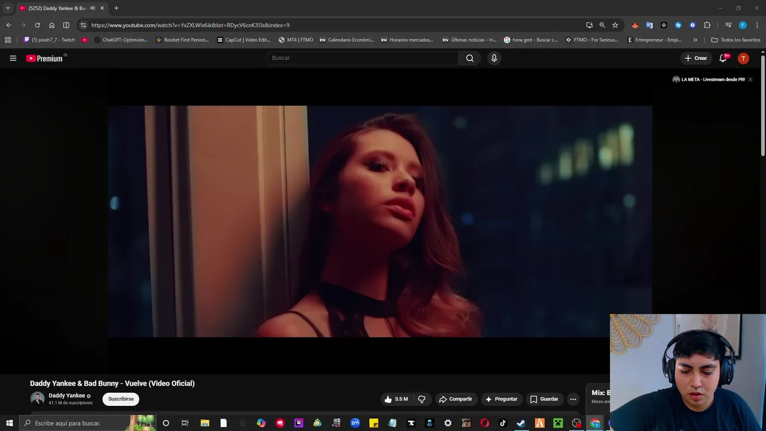This screenshot has height=431, width=766.
Task: Open the Roobet First Person bookmark
Action: (182, 40)
